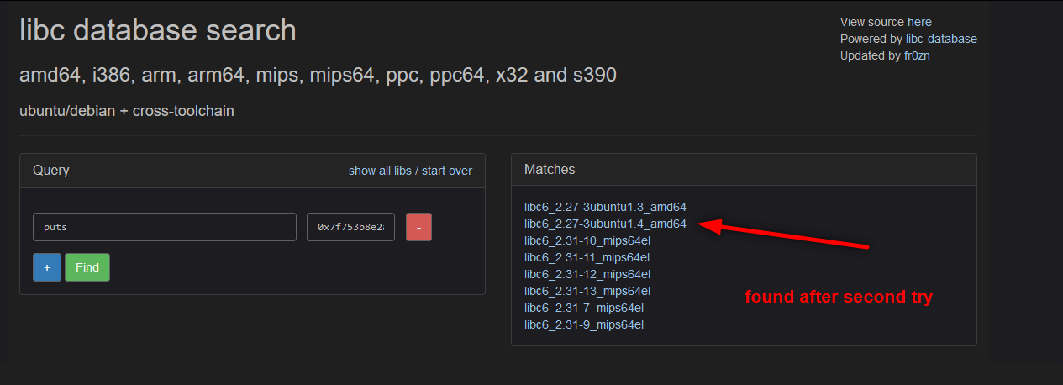
Task: Click the libc database search title
Action: coord(158,30)
